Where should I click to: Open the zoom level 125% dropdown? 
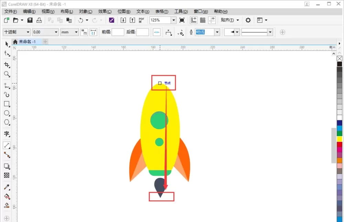coord(173,20)
